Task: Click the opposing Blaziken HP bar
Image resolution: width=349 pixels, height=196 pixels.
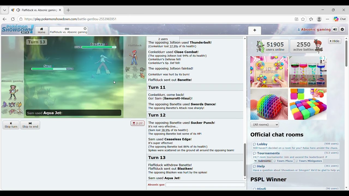Action: click(99, 47)
